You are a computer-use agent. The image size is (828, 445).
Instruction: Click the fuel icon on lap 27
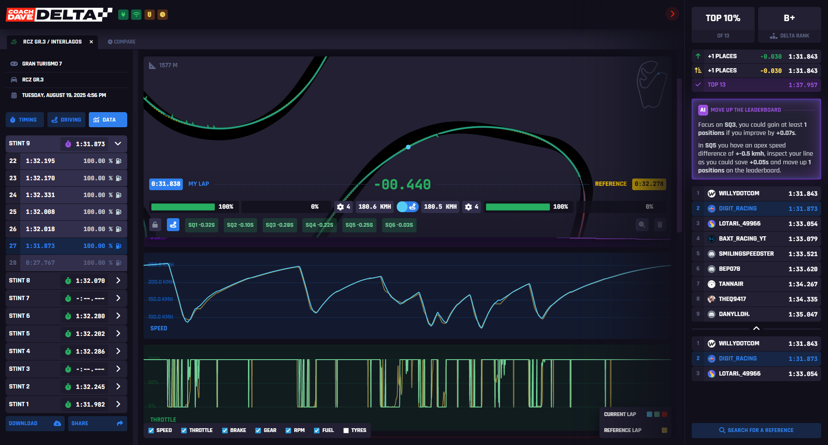pos(119,246)
